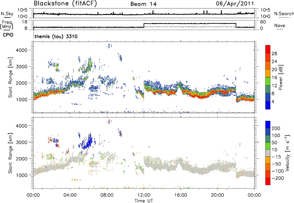The height and width of the screenshot is (203, 294).
Task: Click the "2000" tick of the velocity panel
Action: (21, 159)
